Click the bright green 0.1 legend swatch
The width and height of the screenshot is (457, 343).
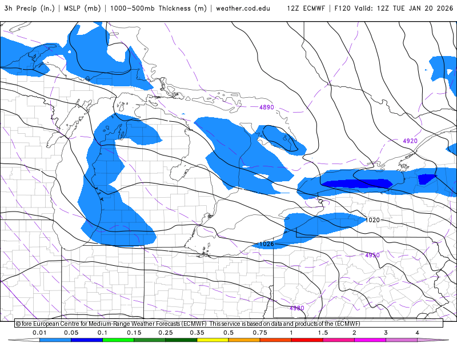(118, 340)
